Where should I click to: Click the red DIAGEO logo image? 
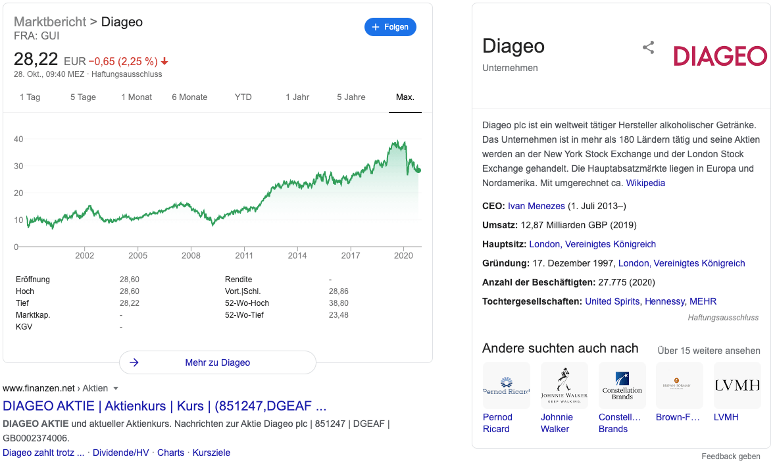pos(720,56)
